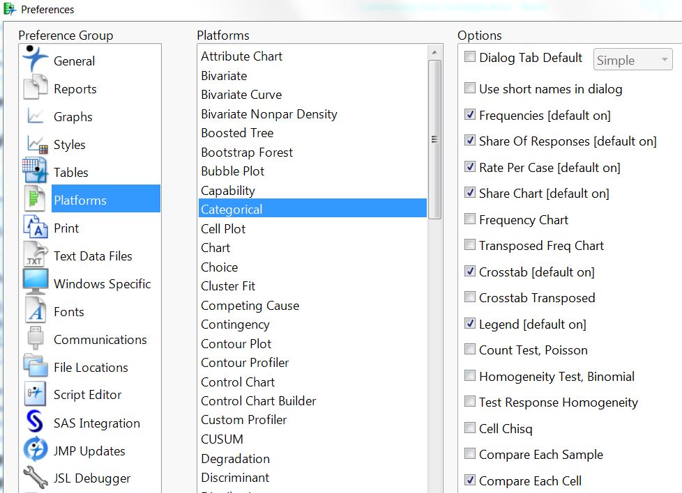Enable the Dialog Tab Default checkbox
682x493 pixels.
(x=470, y=58)
